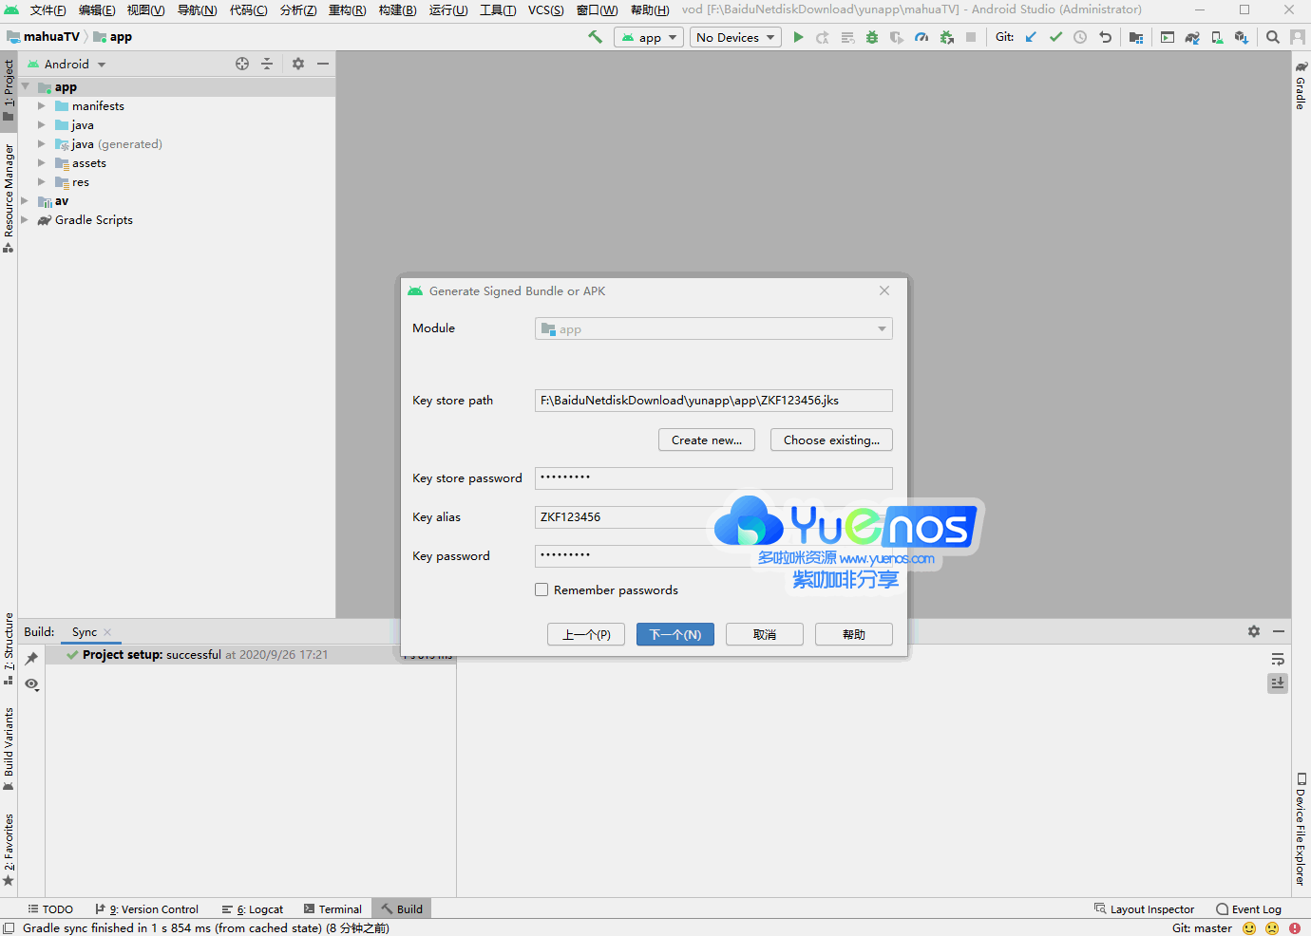Click the Key store password field

[x=713, y=478]
